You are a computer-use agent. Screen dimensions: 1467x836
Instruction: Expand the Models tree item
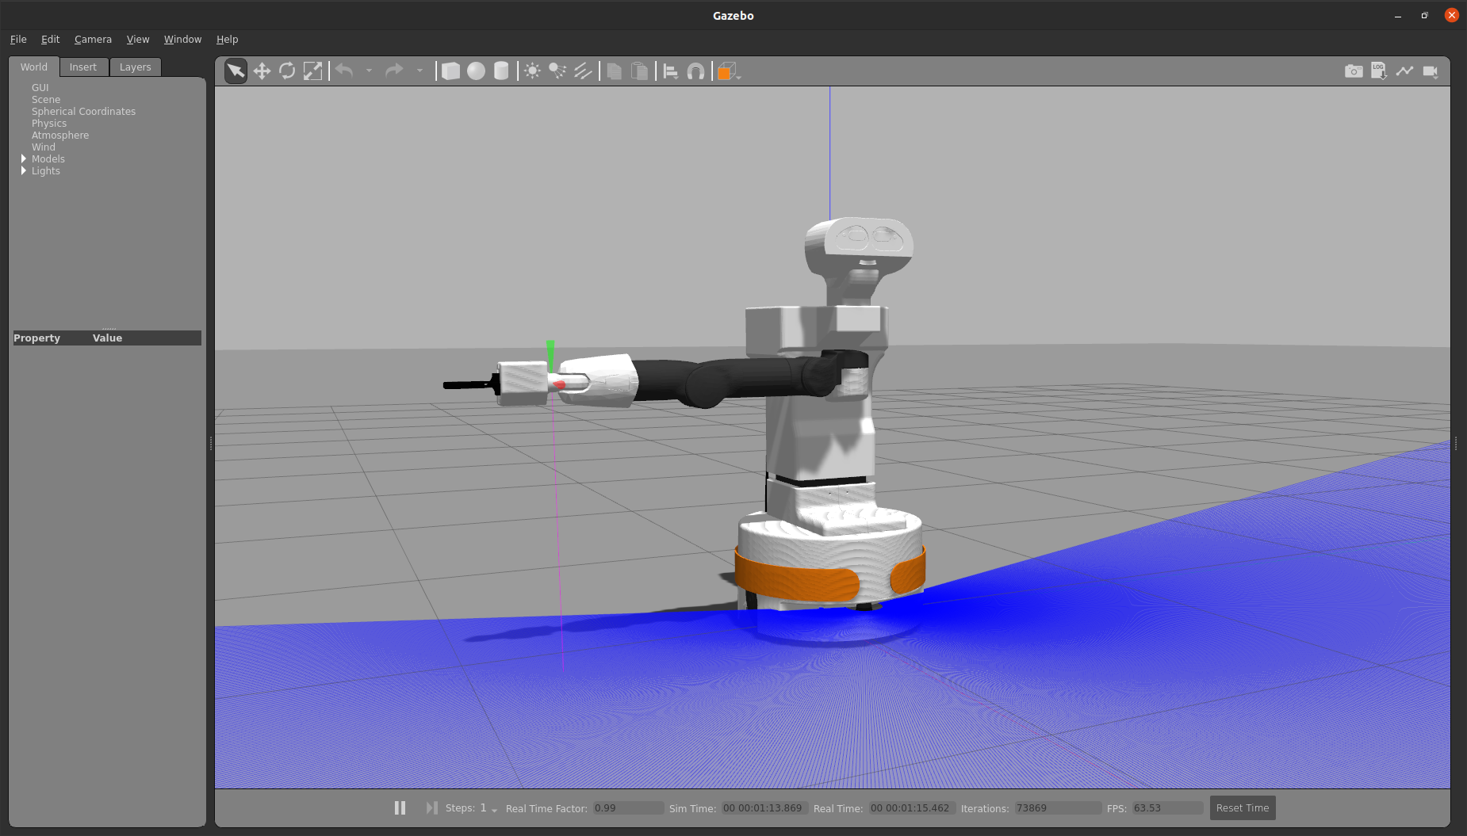[x=25, y=158]
